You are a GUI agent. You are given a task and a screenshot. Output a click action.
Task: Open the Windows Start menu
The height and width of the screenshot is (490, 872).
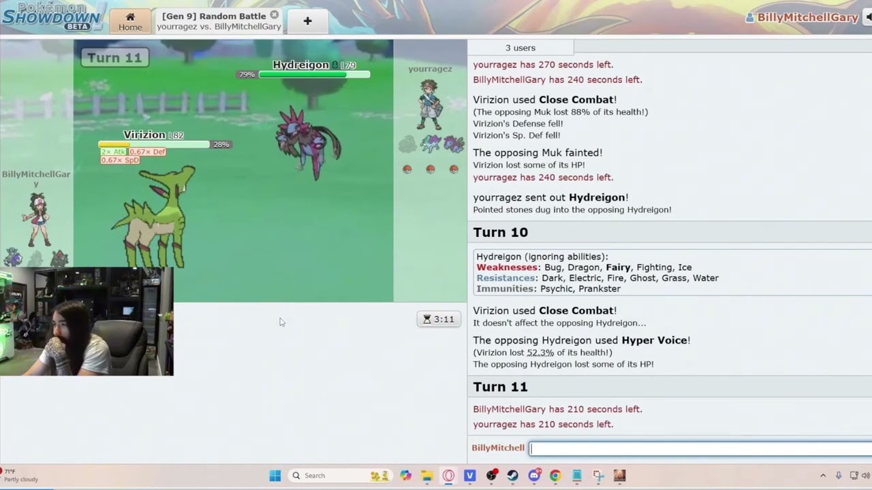pos(275,476)
